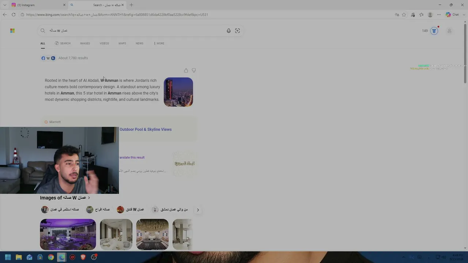The width and height of the screenshot is (468, 263).
Task: Open Bing account sign-in icon
Action: tap(449, 31)
